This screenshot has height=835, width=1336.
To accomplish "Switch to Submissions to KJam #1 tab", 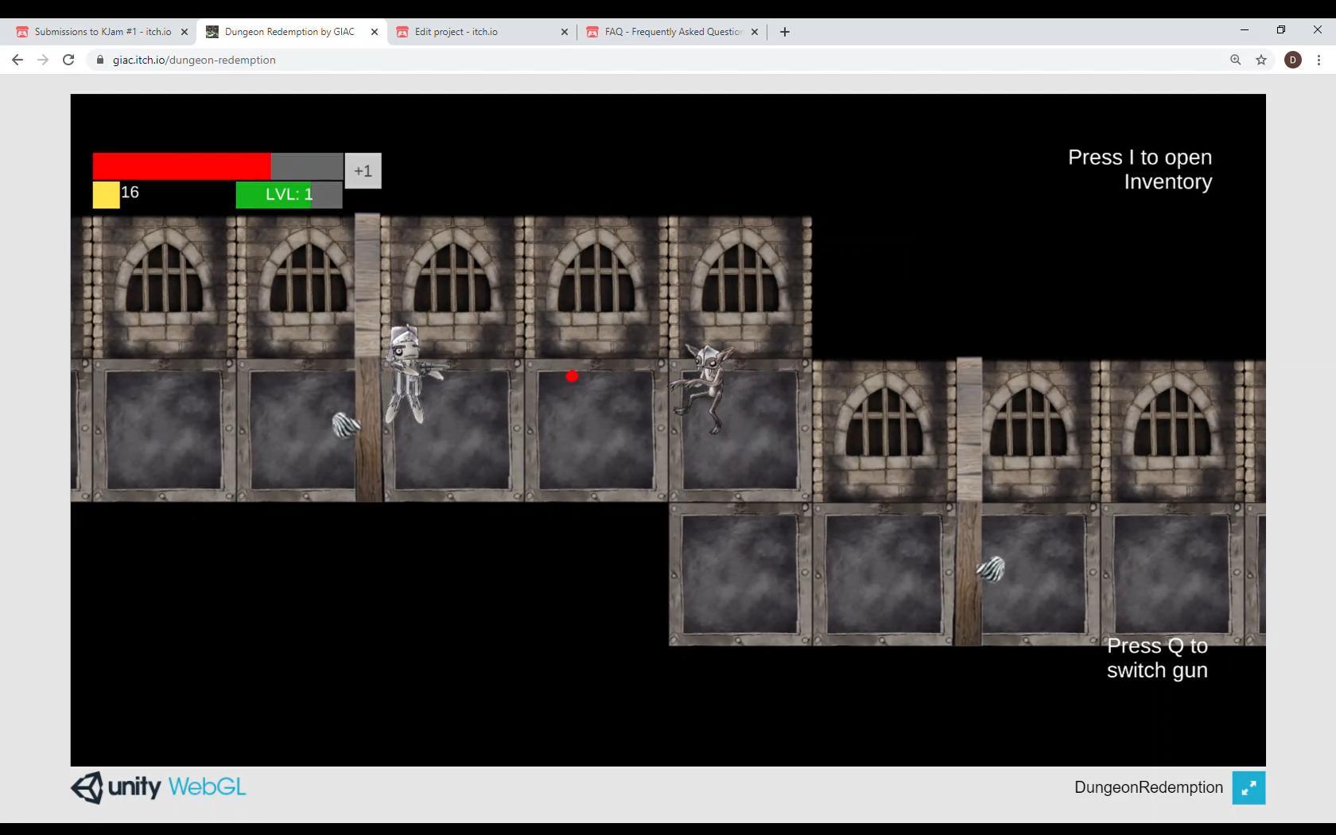I will point(102,32).
